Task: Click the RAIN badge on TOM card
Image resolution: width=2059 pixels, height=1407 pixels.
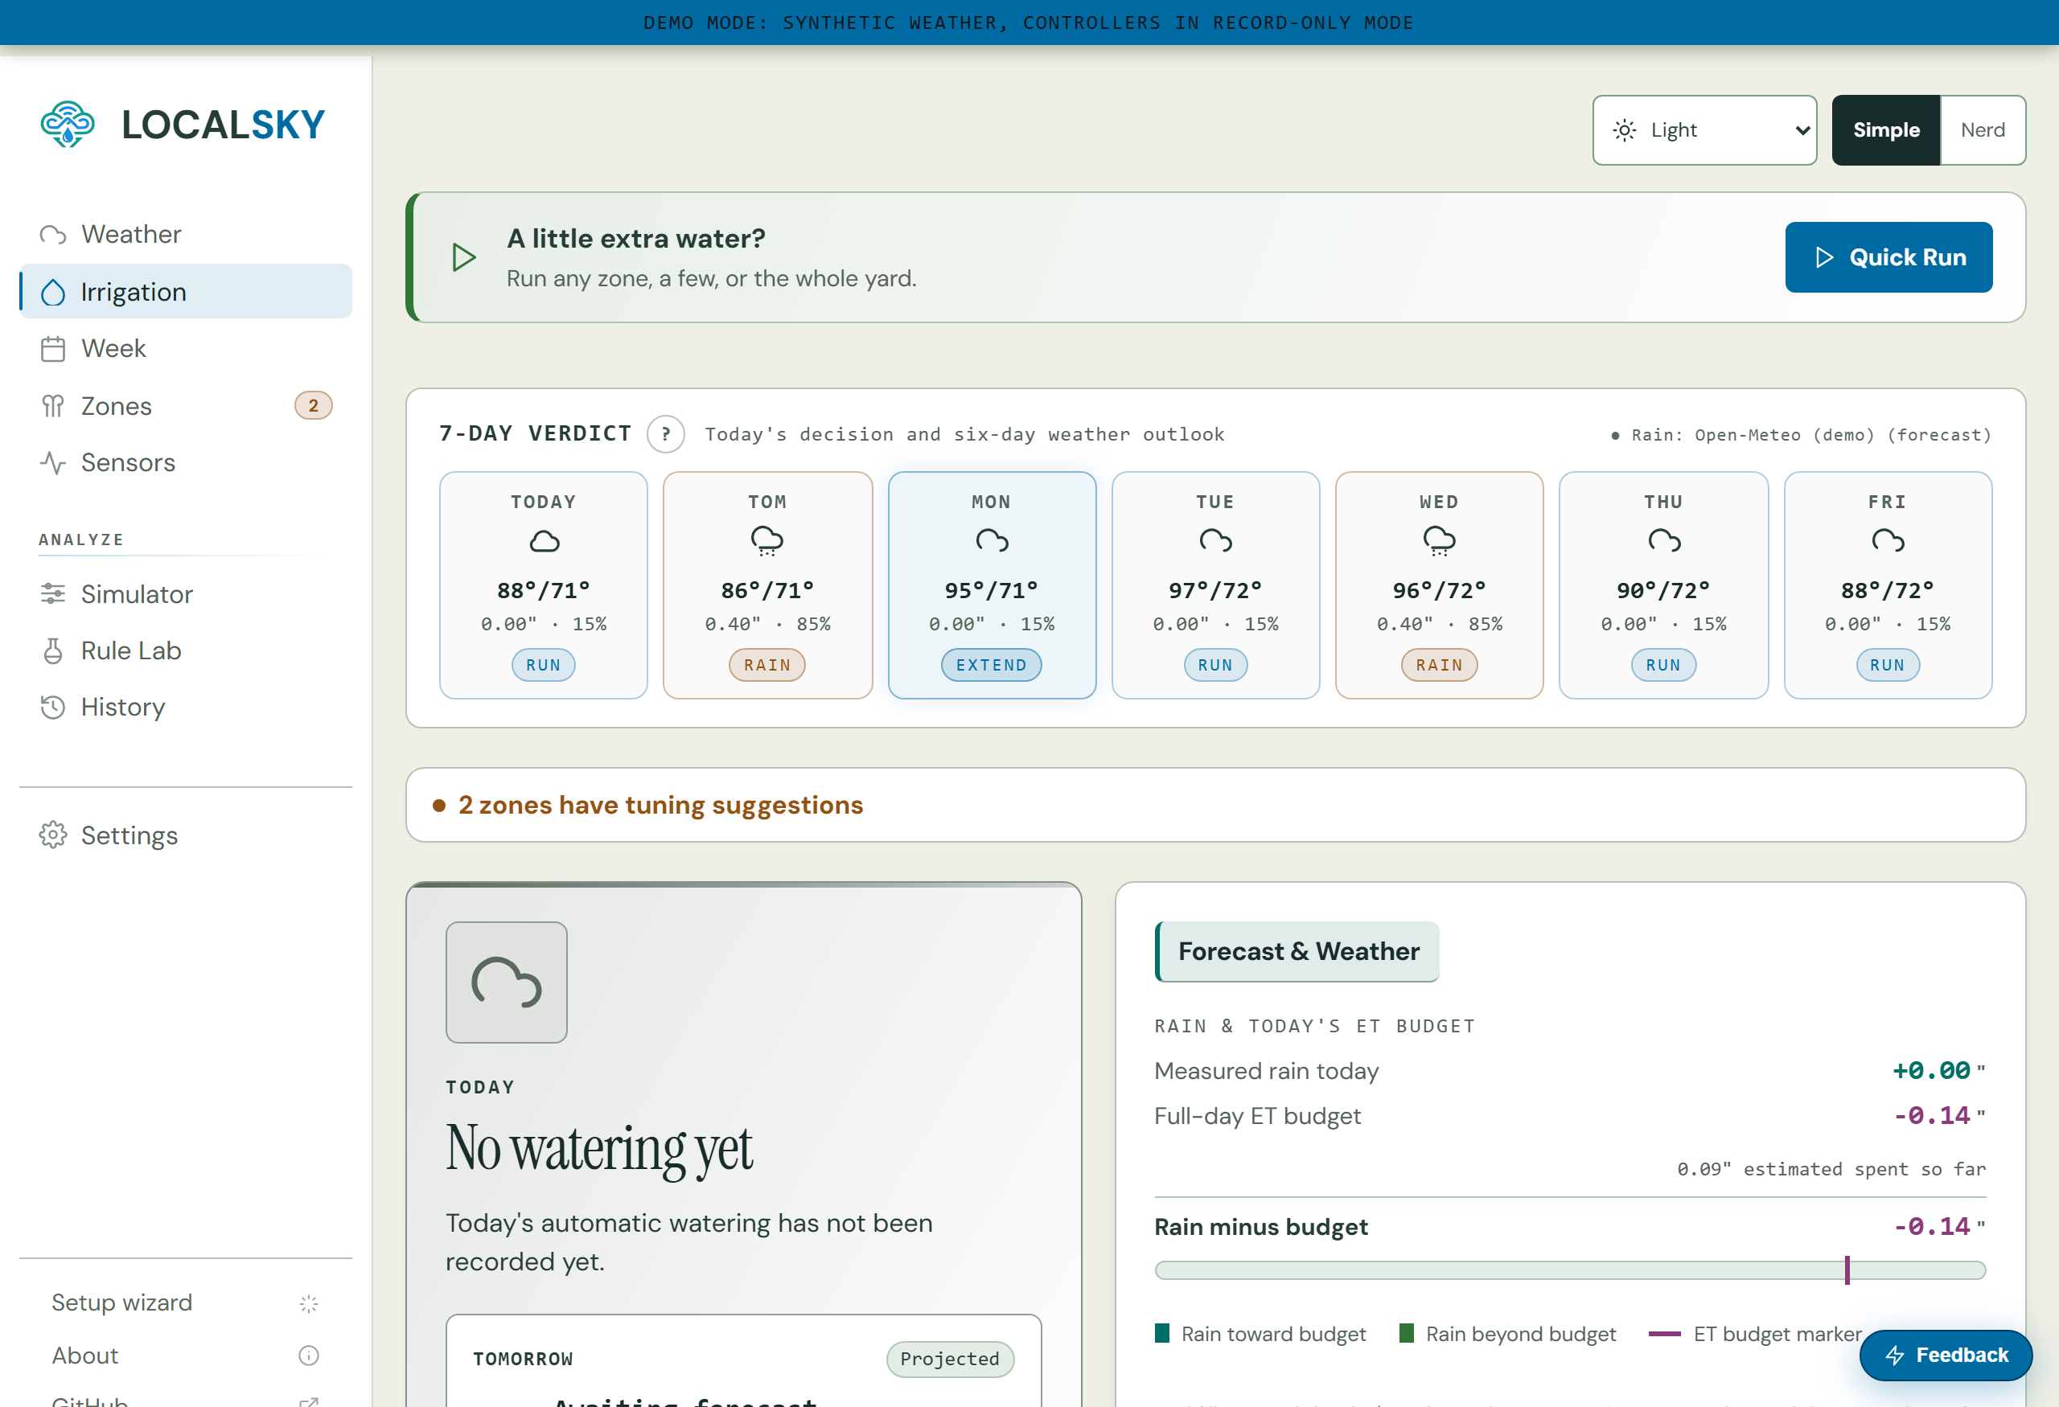Action: (767, 665)
